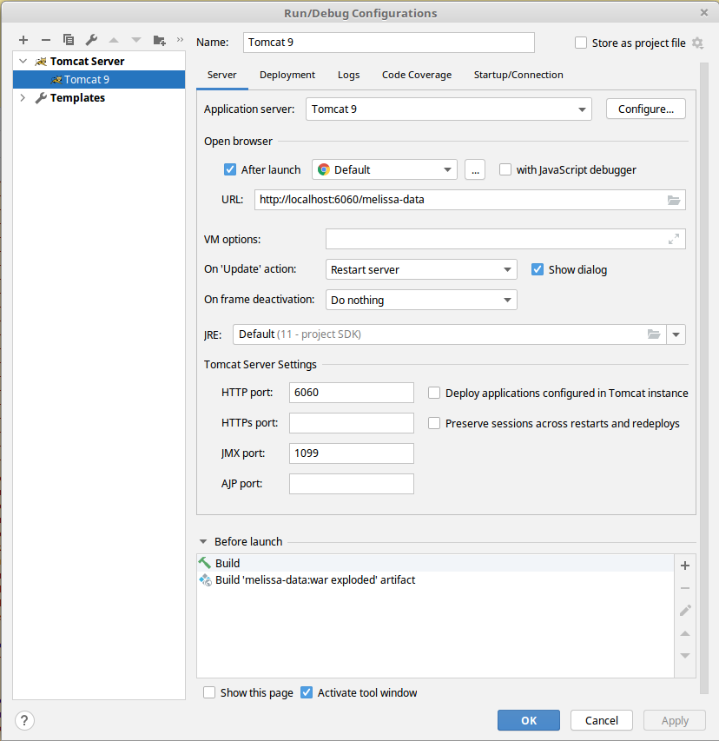Browse for JRE folder
This screenshot has height=741, width=719.
coord(654,334)
